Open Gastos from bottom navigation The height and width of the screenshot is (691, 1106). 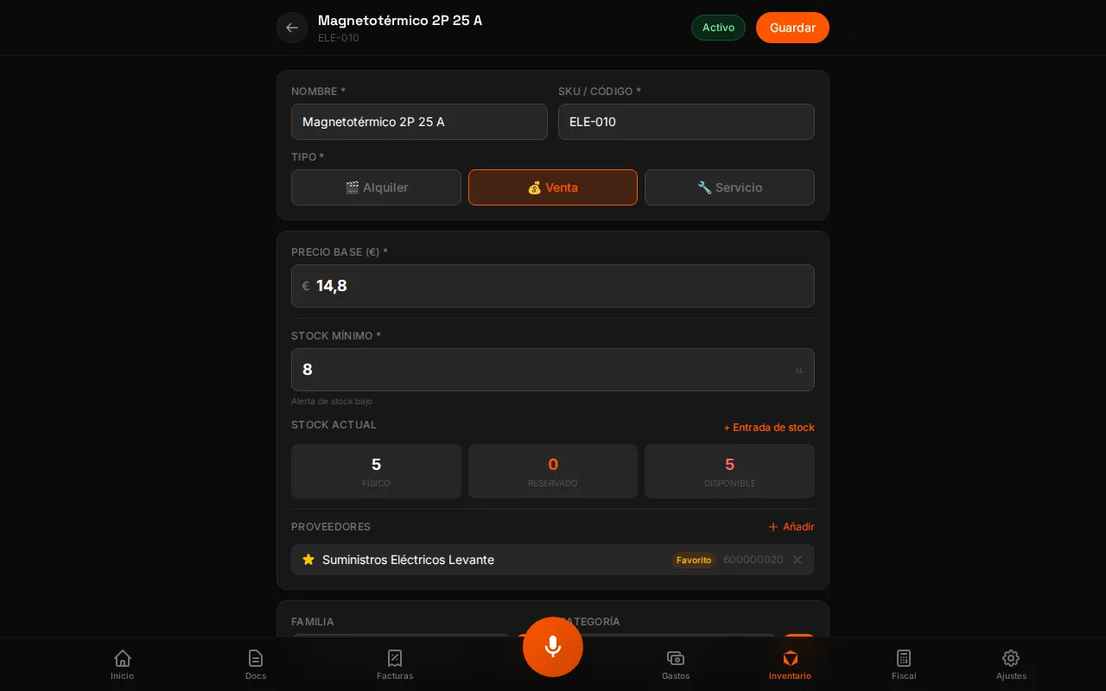[676, 664]
